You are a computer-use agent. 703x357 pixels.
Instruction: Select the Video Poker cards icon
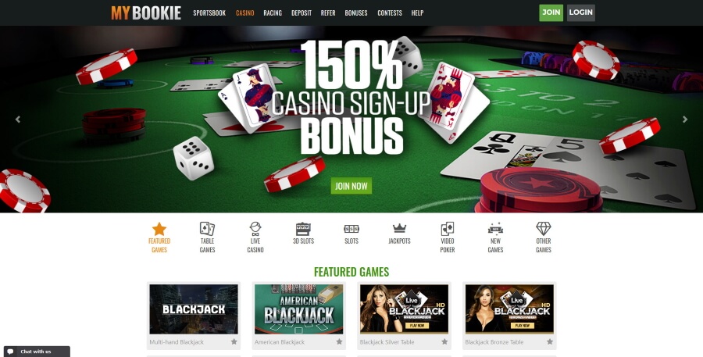tap(448, 229)
